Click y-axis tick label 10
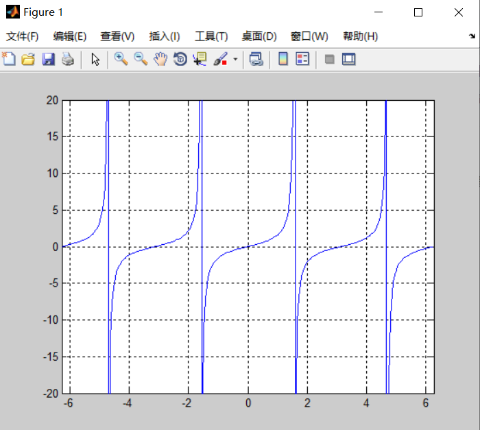This screenshot has height=430, width=480. [x=52, y=174]
